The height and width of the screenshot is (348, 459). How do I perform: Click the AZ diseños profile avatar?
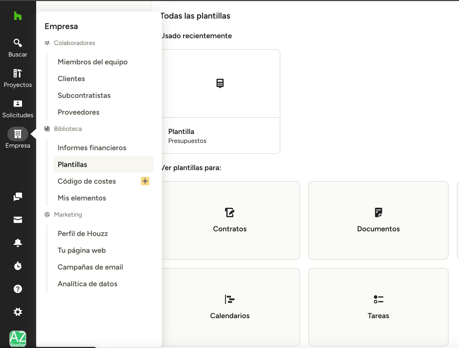coord(18,339)
